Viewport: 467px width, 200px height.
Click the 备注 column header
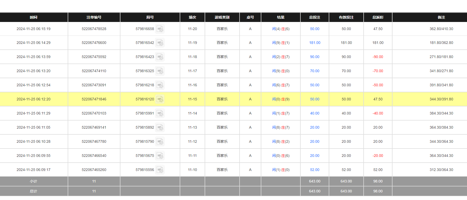[x=441, y=17]
